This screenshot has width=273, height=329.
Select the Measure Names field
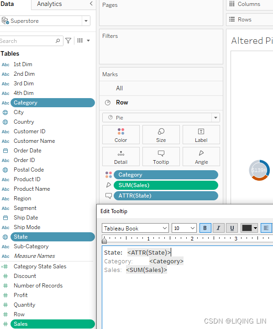[x=34, y=256]
